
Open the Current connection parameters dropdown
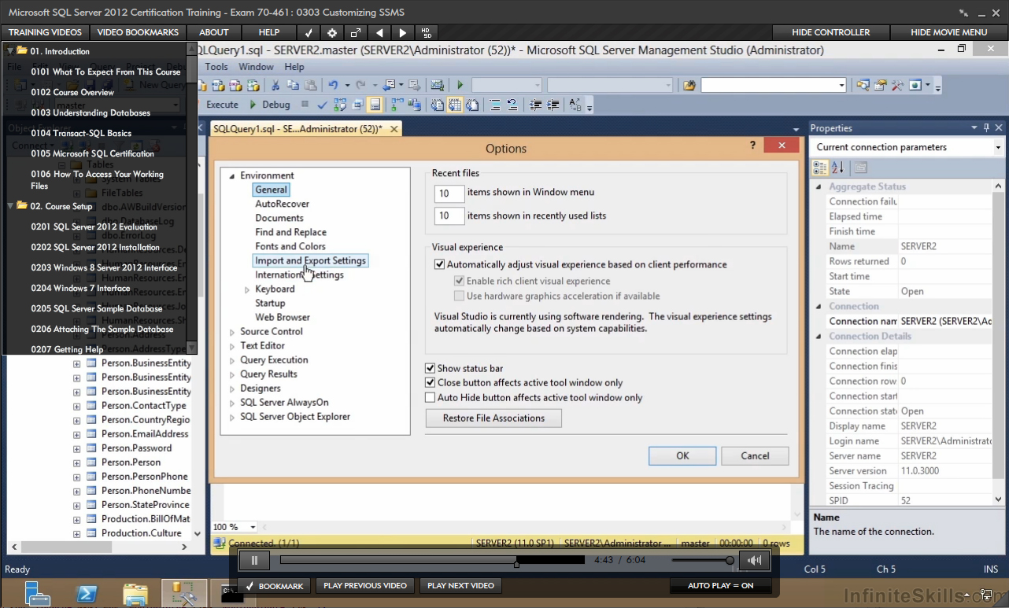(998, 147)
